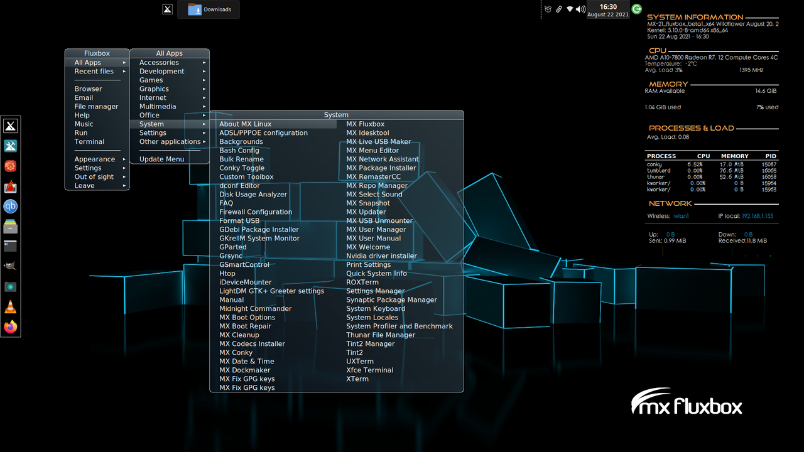Expand the Accessories category
Screen dimensions: 804x452
point(170,63)
